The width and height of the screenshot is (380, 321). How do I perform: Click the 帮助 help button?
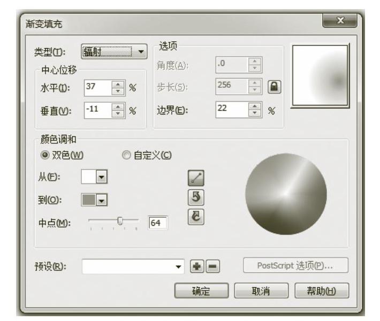pyautogui.click(x=322, y=291)
